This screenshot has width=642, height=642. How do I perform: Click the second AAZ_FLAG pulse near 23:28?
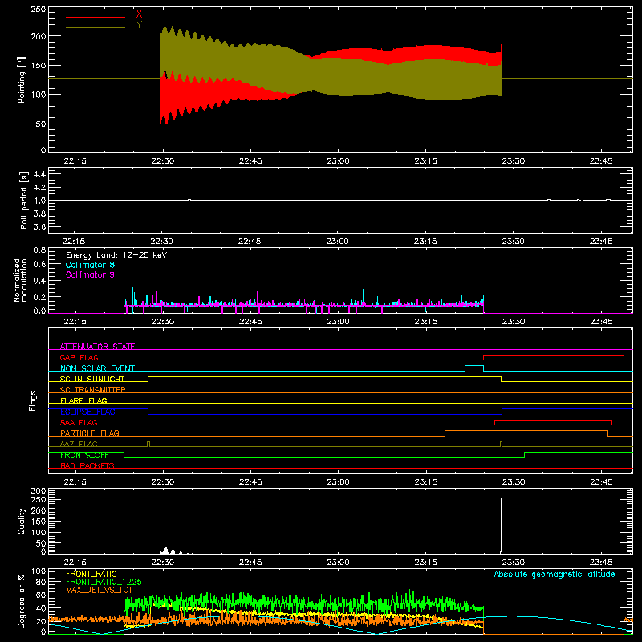pyautogui.click(x=501, y=444)
